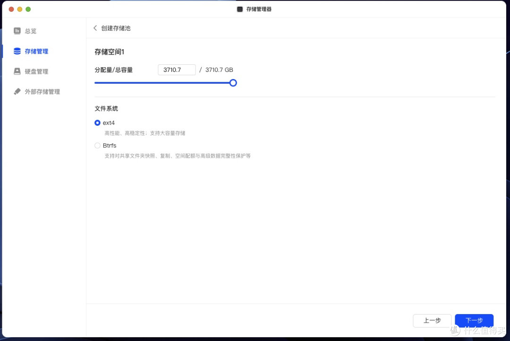The height and width of the screenshot is (341, 510).
Task: Click the 存储管理 database icon
Action: pos(17,51)
